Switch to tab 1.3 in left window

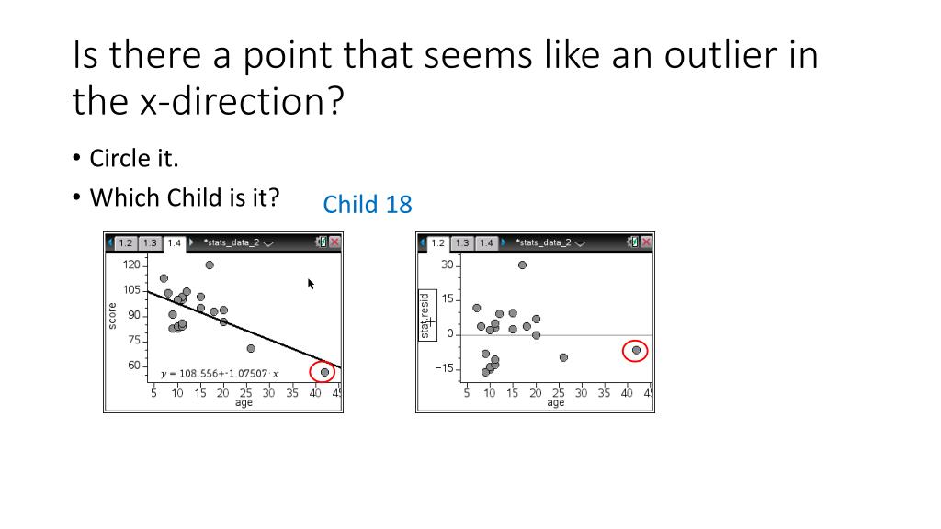(150, 242)
